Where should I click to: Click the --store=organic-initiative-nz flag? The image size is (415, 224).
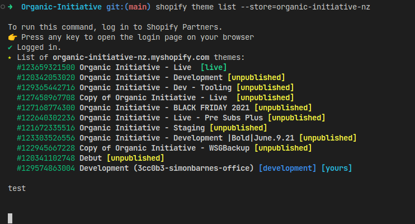coord(305,7)
